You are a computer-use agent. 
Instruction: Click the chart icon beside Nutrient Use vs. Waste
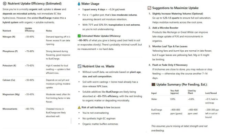(79, 66)
